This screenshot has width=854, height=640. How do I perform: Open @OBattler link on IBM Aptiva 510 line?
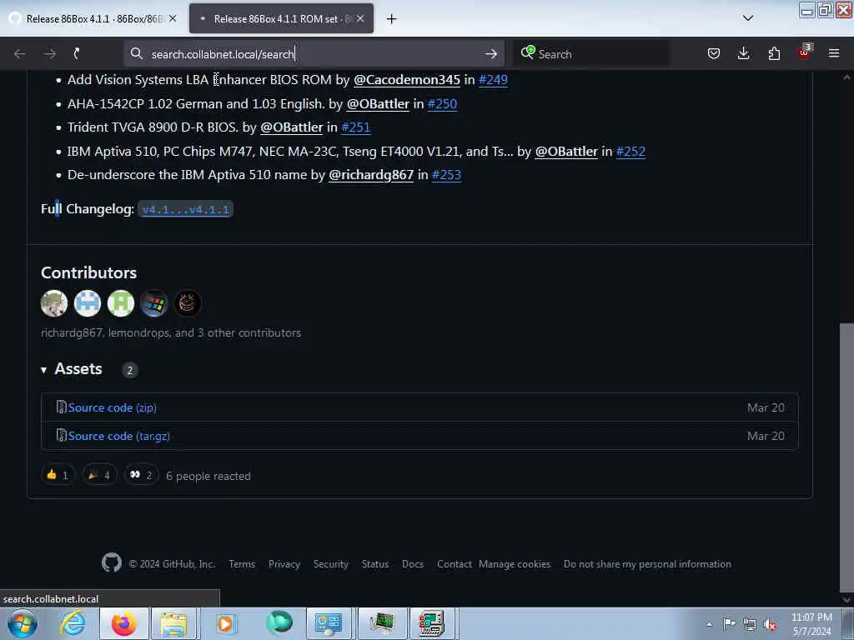[x=566, y=152]
